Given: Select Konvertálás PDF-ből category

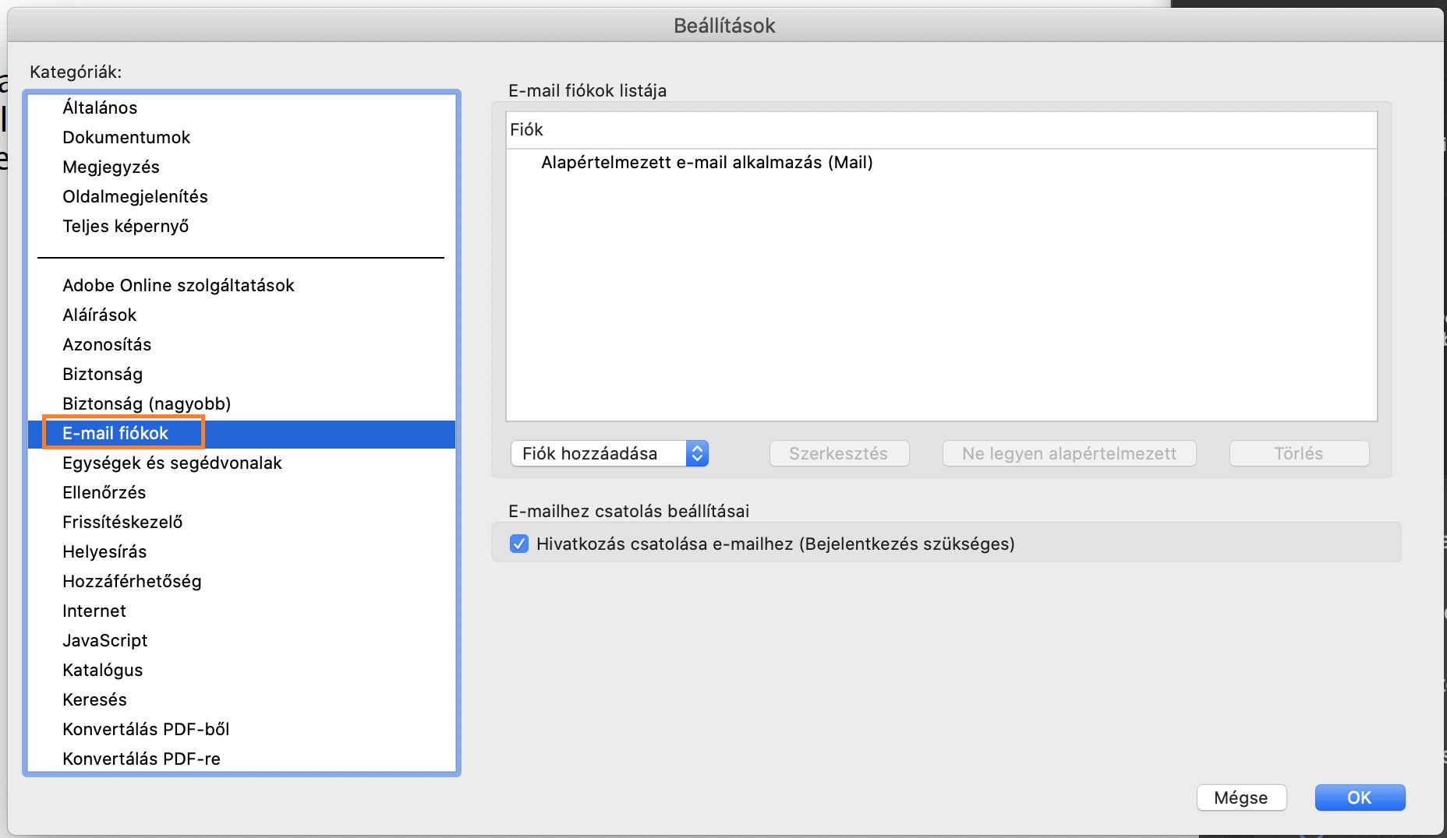Looking at the screenshot, I should point(242,729).
